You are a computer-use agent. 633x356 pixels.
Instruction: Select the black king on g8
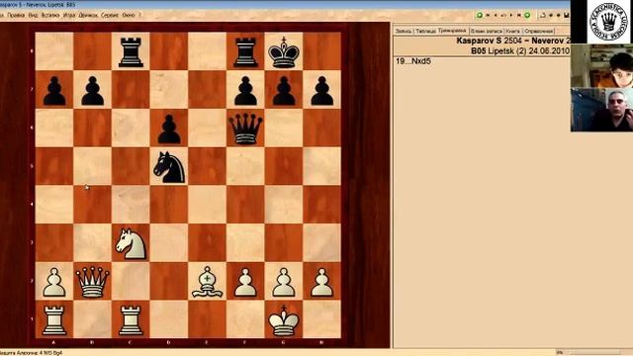(284, 51)
